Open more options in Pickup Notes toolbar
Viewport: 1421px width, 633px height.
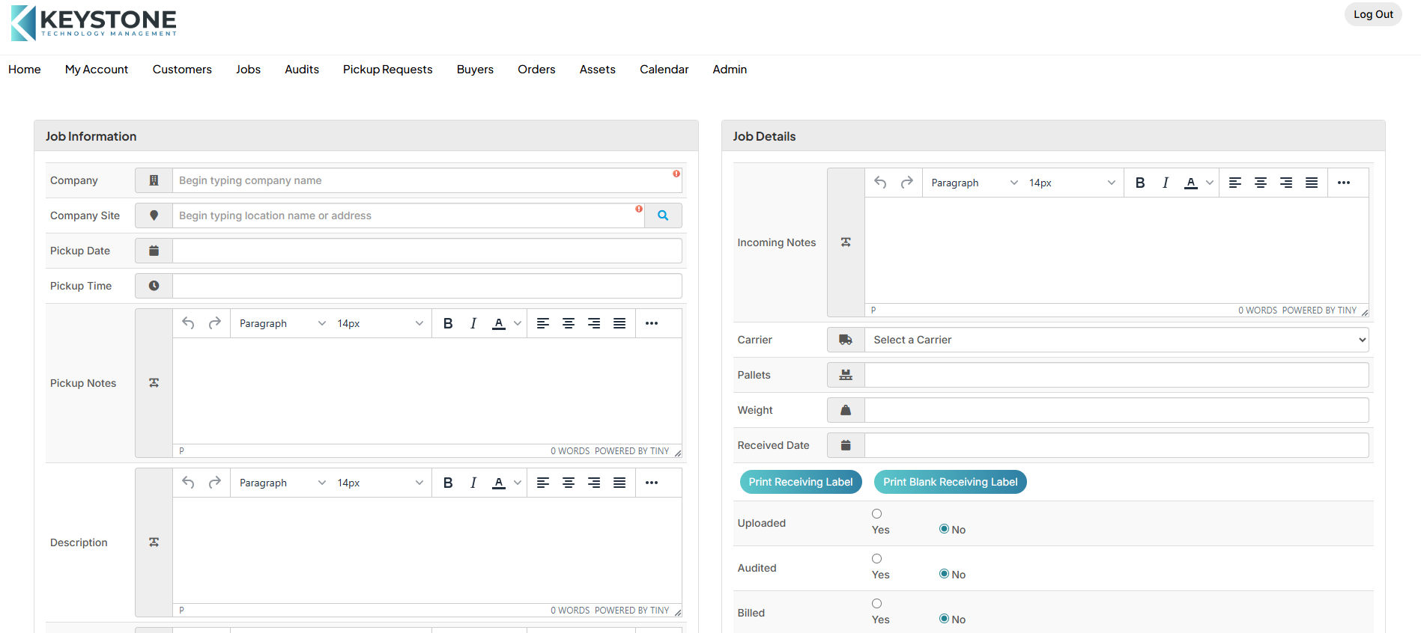652,323
